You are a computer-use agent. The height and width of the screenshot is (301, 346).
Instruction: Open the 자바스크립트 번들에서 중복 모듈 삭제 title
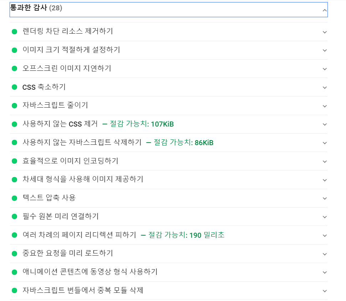[83, 290]
